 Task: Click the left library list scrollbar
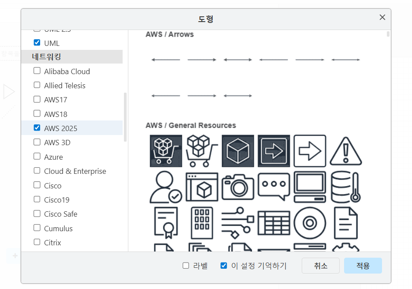pyautogui.click(x=125, y=117)
